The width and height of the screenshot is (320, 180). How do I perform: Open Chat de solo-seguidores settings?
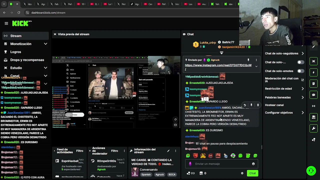(284, 53)
